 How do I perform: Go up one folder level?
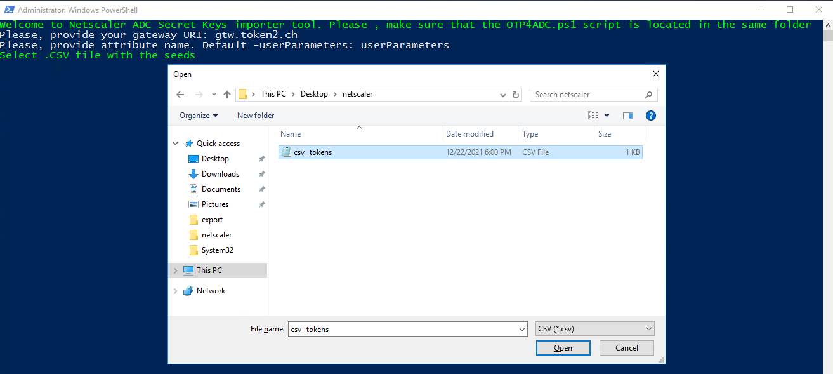[227, 95]
